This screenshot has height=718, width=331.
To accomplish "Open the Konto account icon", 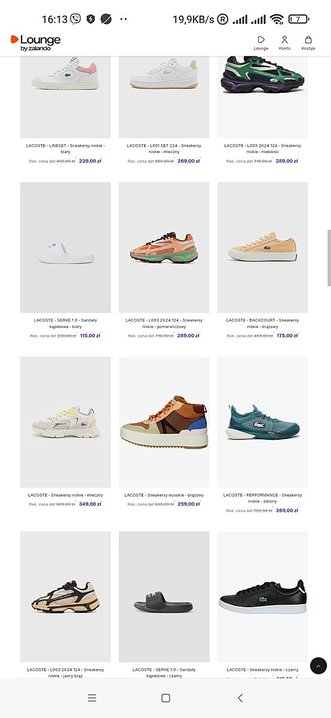I will (x=284, y=39).
